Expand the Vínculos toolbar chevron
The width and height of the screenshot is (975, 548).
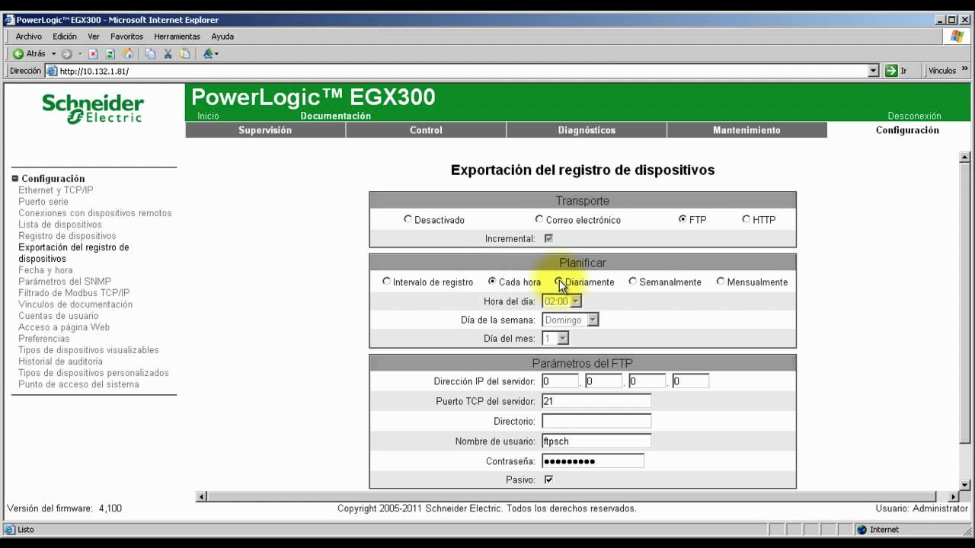(965, 69)
